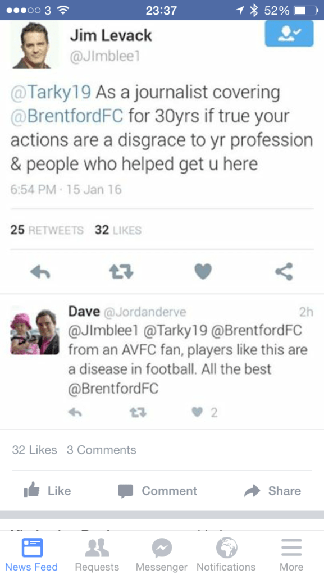Switch to the Messenger tab
Viewport: 324px width, 575px height.
162,554
